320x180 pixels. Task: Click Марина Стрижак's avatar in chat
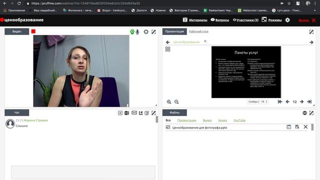click(x=10, y=123)
